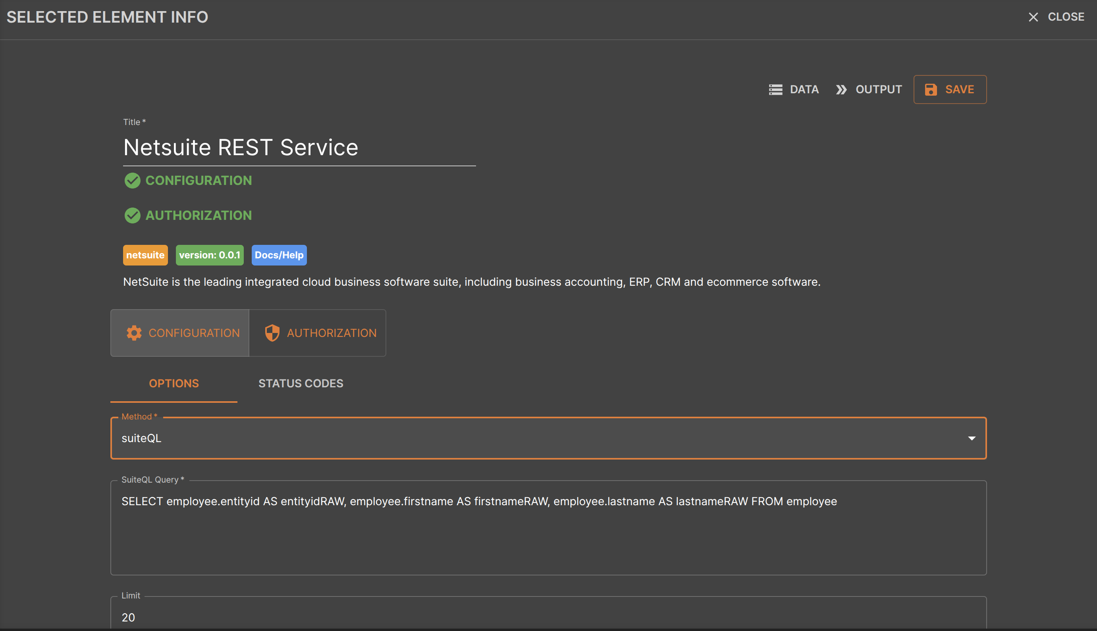This screenshot has width=1097, height=631.
Task: Open the Docs/Help link badge
Action: coord(279,255)
